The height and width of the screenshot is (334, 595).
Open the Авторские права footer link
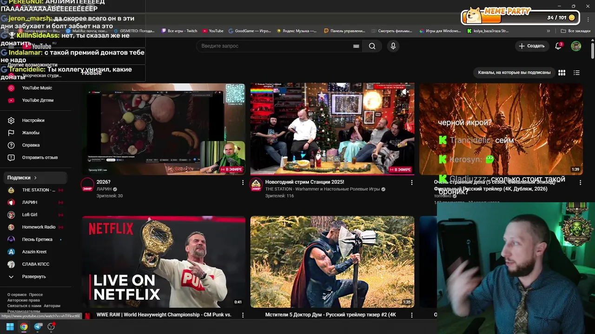point(24,300)
